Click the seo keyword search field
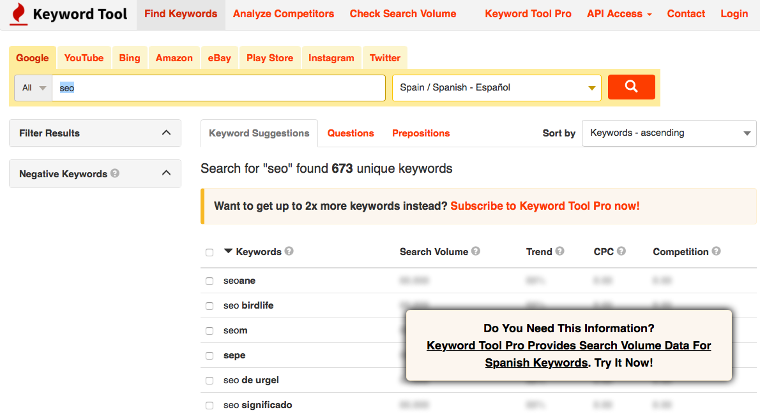Image resolution: width=760 pixels, height=417 pixels. [x=218, y=88]
